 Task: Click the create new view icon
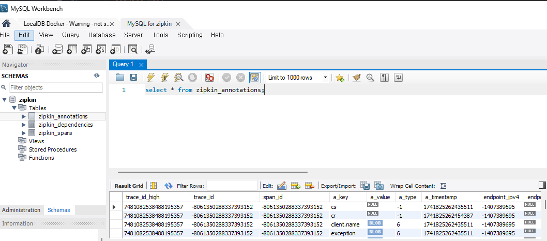(x=86, y=50)
